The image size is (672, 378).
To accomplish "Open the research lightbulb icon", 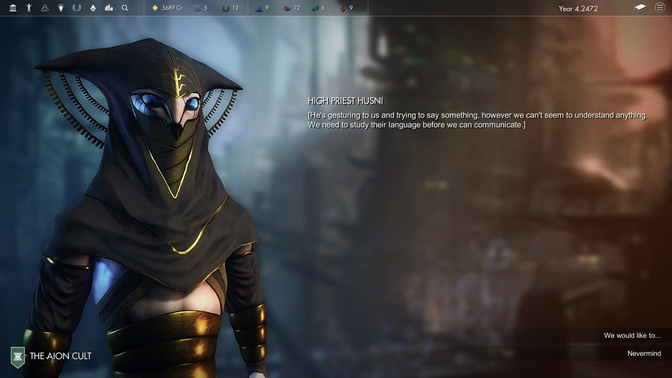I will click(62, 8).
